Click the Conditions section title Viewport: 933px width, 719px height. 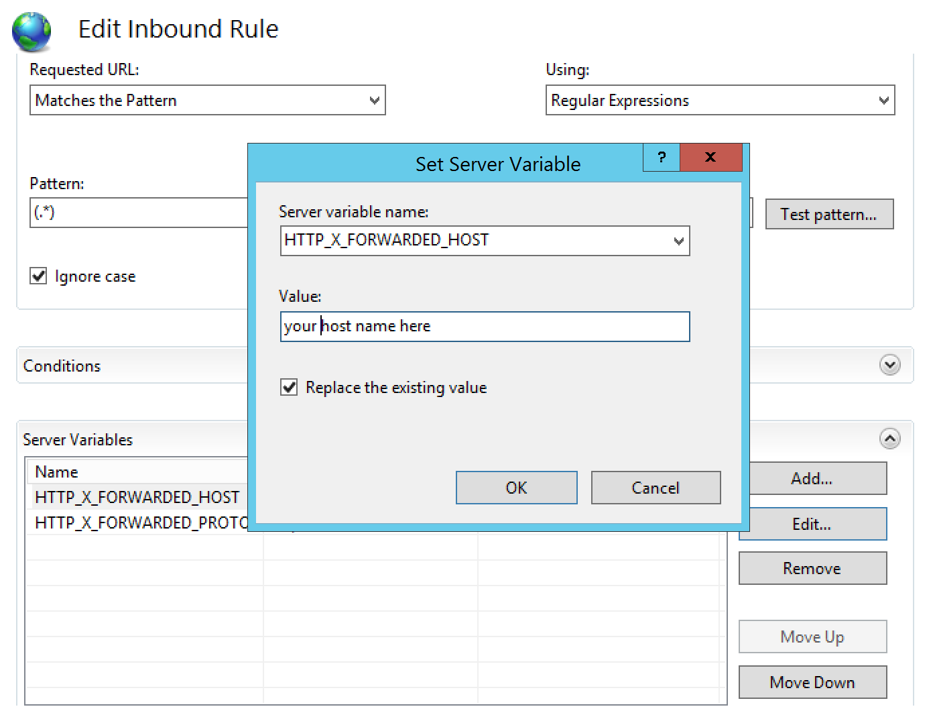tap(62, 366)
